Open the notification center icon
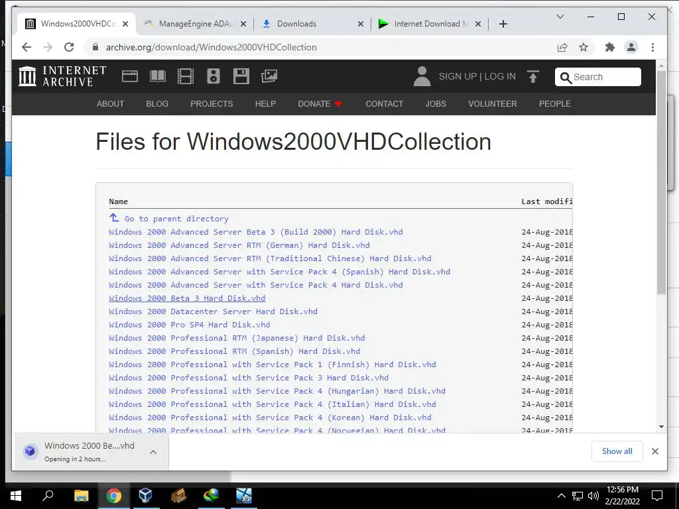The width and height of the screenshot is (679, 509). pos(657,496)
